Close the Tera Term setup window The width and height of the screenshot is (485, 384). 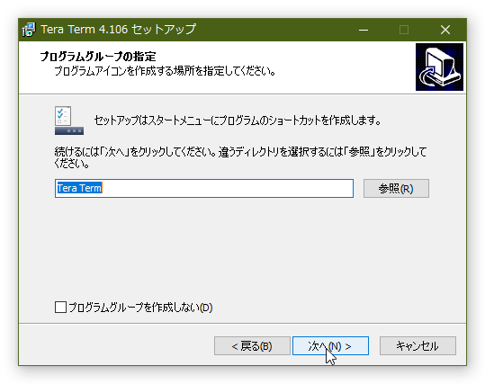[445, 30]
